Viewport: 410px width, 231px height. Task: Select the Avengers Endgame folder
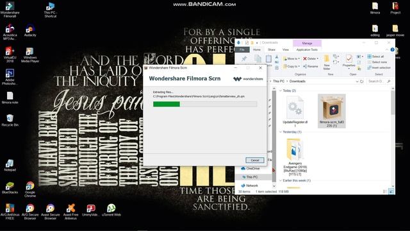295,157
